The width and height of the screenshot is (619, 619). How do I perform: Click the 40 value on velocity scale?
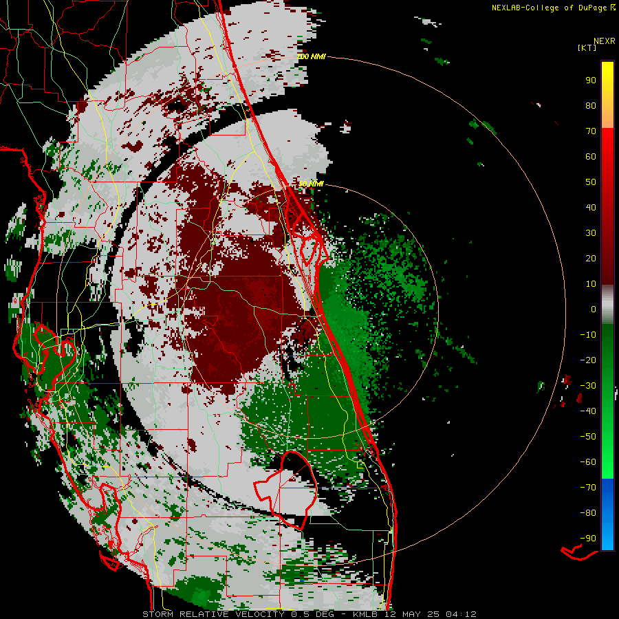point(591,208)
